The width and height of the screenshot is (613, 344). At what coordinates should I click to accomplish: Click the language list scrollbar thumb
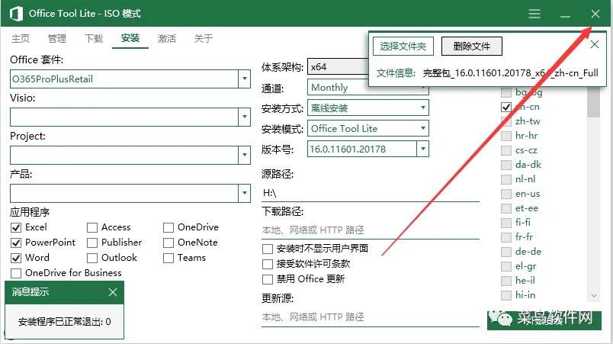pos(593,102)
